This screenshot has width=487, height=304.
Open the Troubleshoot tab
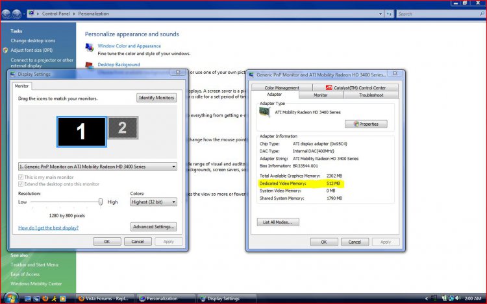coord(371,95)
